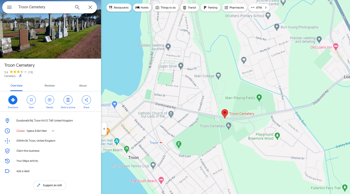The image size is (350, 194).
Task: Click the search magnifier icon
Action: click(77, 7)
